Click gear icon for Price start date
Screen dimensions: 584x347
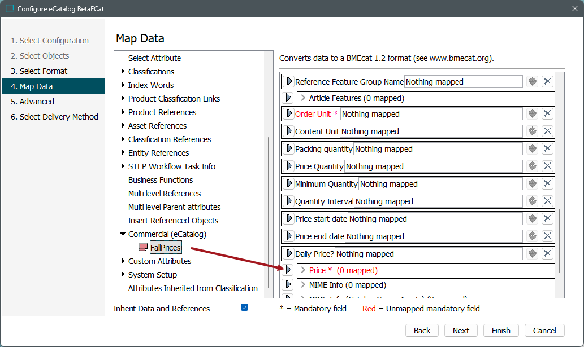click(532, 219)
